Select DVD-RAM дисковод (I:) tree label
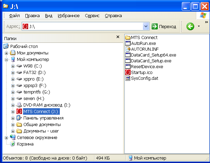The width and height of the screenshot is (210, 163). coord(47,105)
